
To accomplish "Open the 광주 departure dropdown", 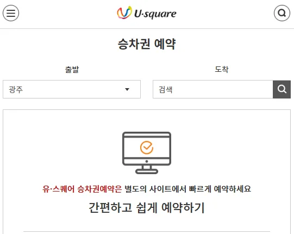I will pyautogui.click(x=72, y=89).
